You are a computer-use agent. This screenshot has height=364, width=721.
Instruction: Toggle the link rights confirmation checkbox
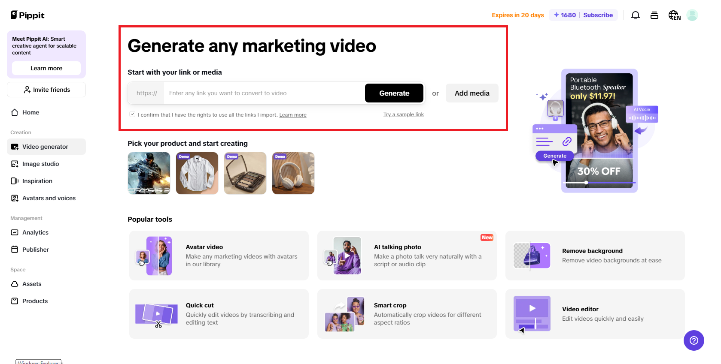[132, 114]
